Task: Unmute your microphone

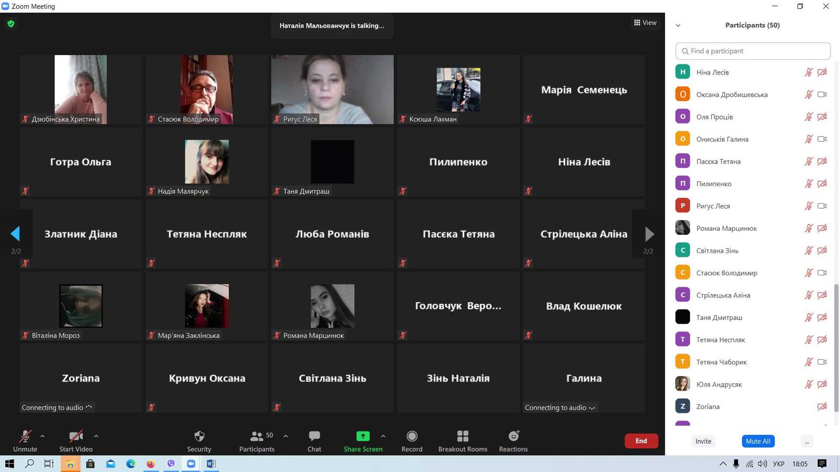Action: click(25, 436)
